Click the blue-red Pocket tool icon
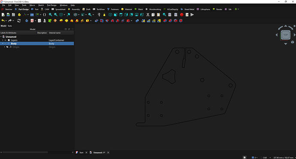The image size is (296, 159). [97, 21]
